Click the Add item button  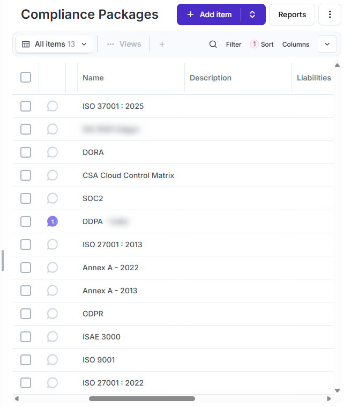pos(209,14)
